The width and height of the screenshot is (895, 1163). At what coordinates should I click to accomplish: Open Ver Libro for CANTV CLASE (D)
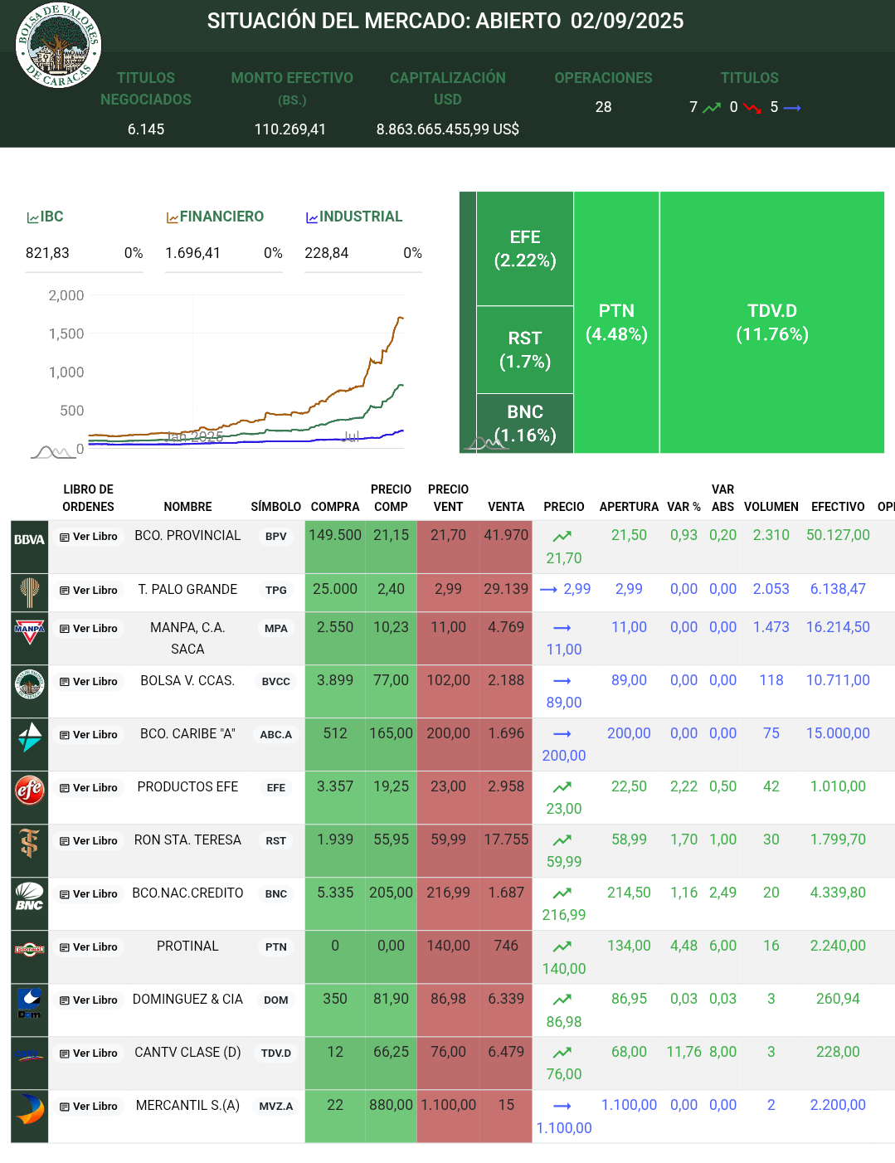point(89,1054)
